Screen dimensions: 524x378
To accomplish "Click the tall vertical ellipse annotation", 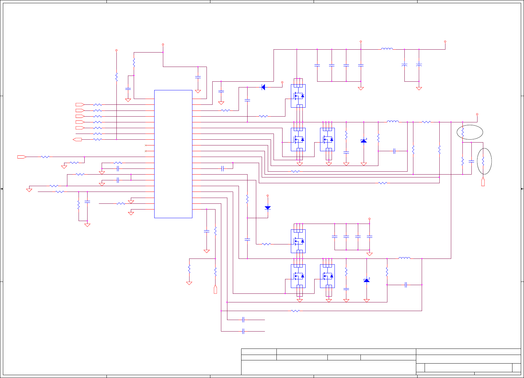I will [484, 161].
